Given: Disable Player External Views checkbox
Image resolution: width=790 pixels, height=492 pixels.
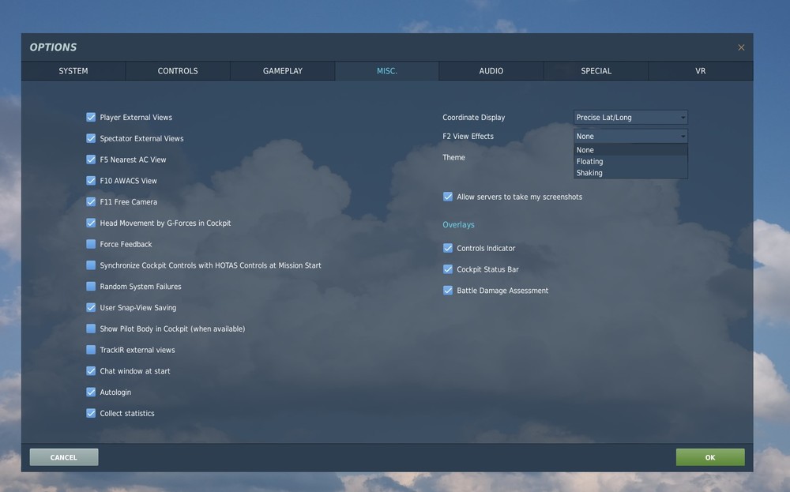Looking at the screenshot, I should (91, 118).
